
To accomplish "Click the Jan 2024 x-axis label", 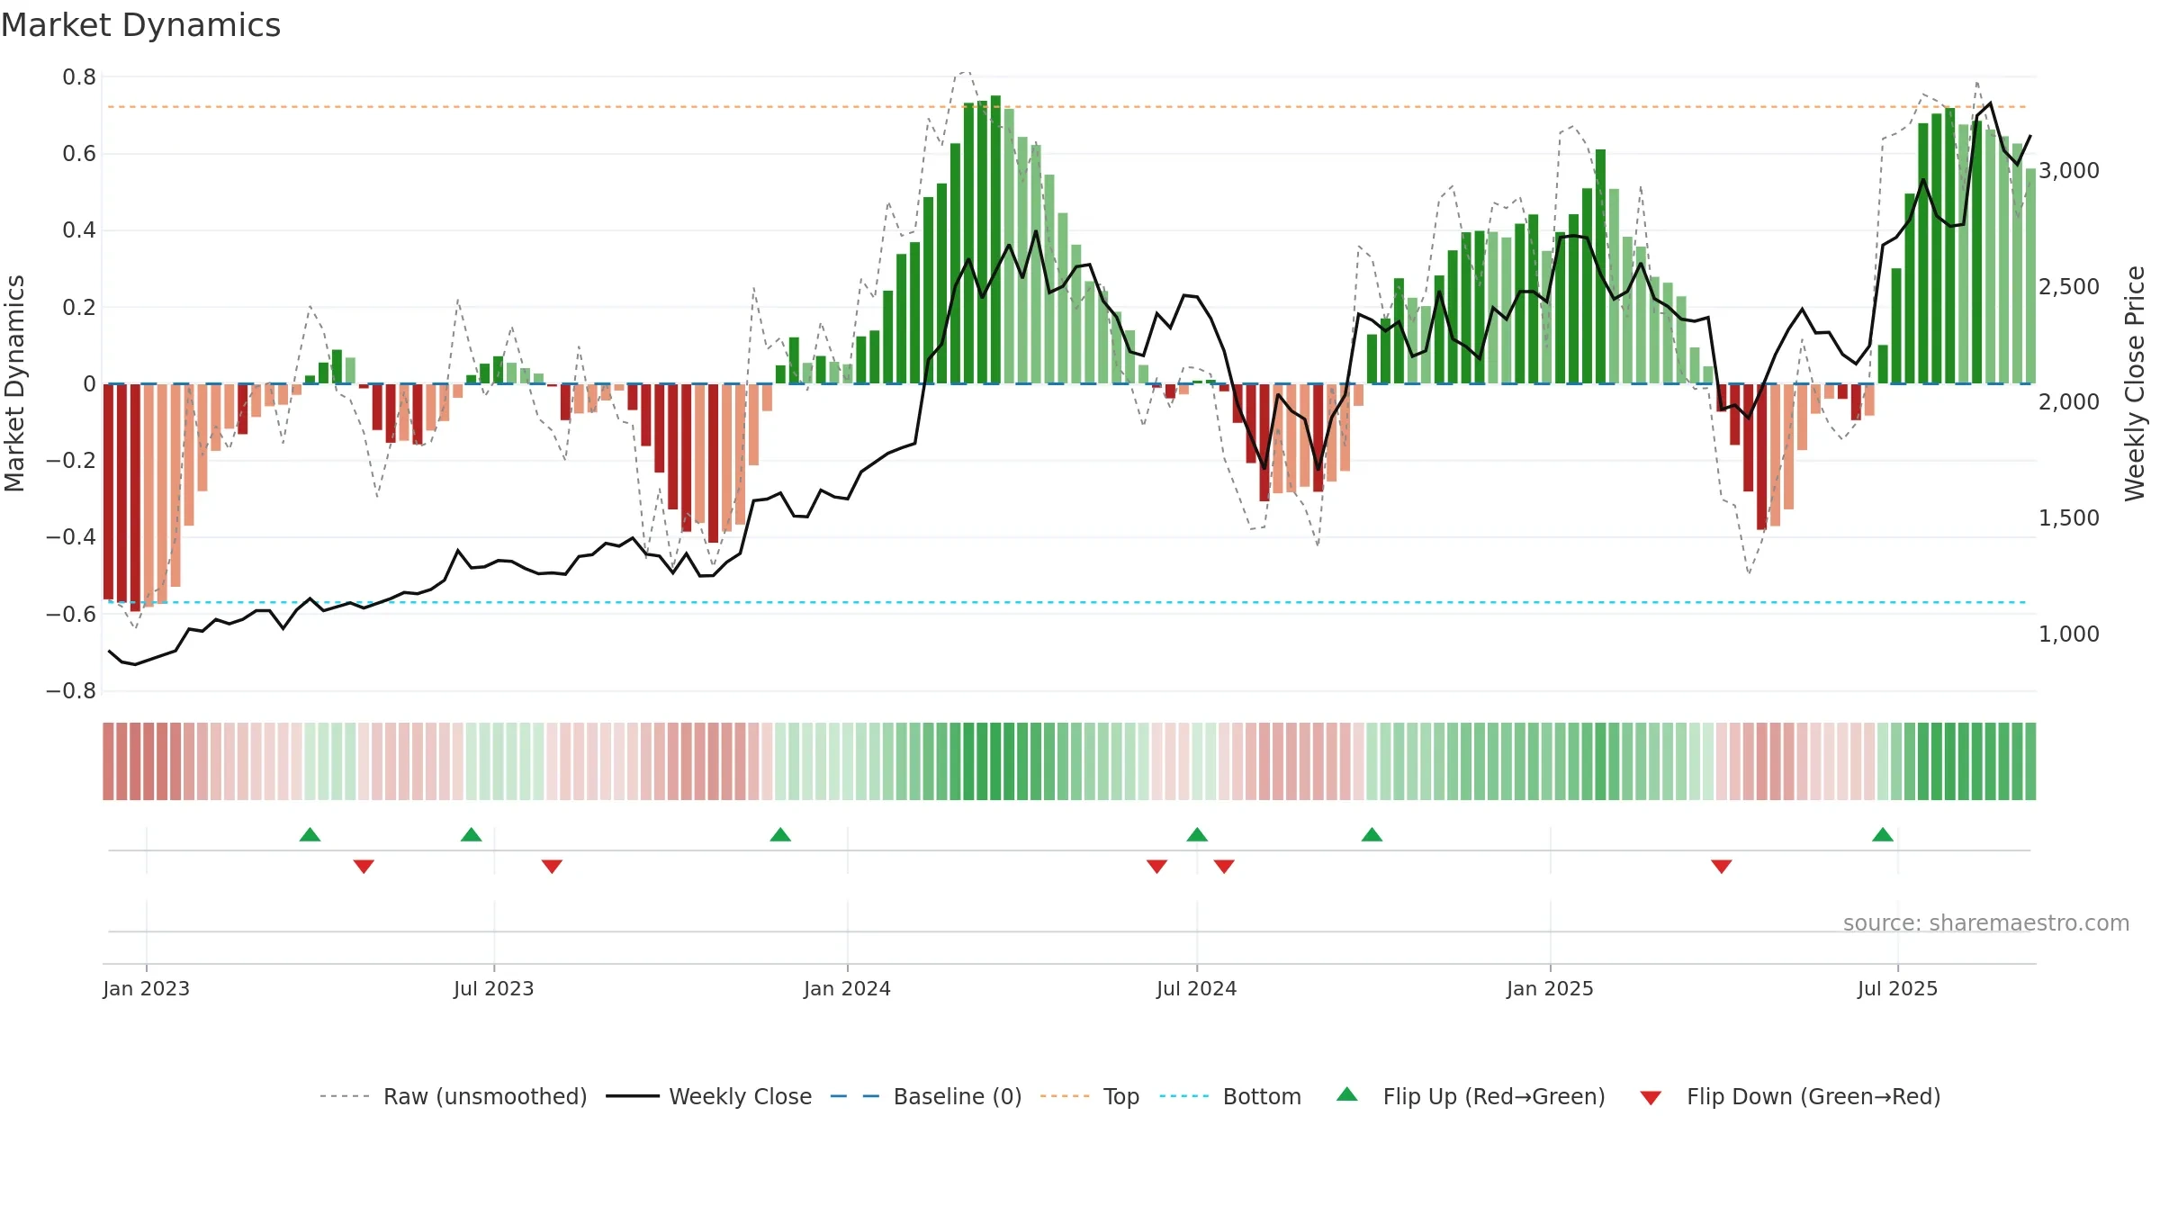I will 847,988.
